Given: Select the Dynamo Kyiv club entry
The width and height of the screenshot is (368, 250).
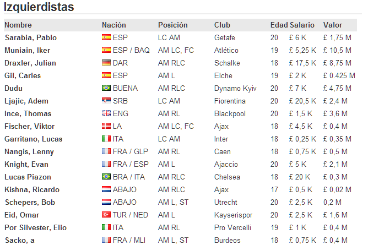Looking at the screenshot, I should 235,88.
